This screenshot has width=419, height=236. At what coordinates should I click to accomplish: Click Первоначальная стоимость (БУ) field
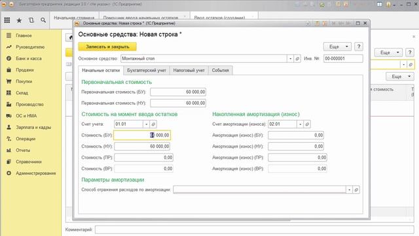click(x=178, y=92)
